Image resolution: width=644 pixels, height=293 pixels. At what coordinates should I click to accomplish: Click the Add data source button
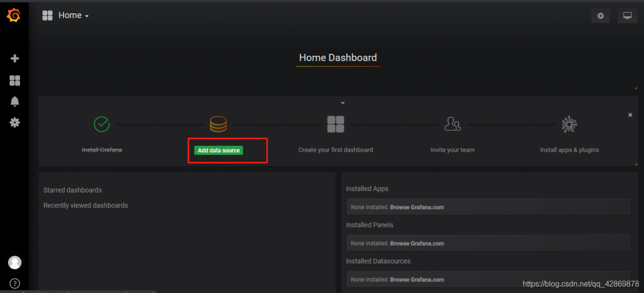click(219, 150)
